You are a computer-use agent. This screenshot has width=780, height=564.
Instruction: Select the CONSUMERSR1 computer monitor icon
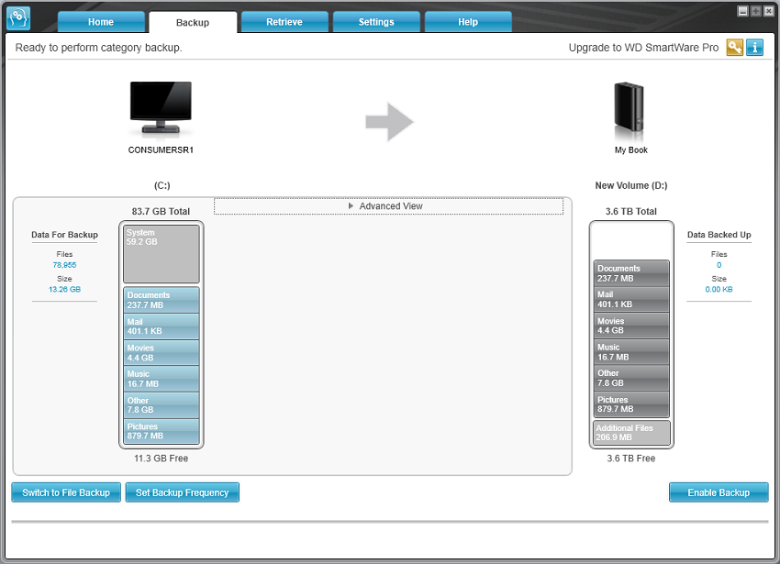tap(161, 109)
